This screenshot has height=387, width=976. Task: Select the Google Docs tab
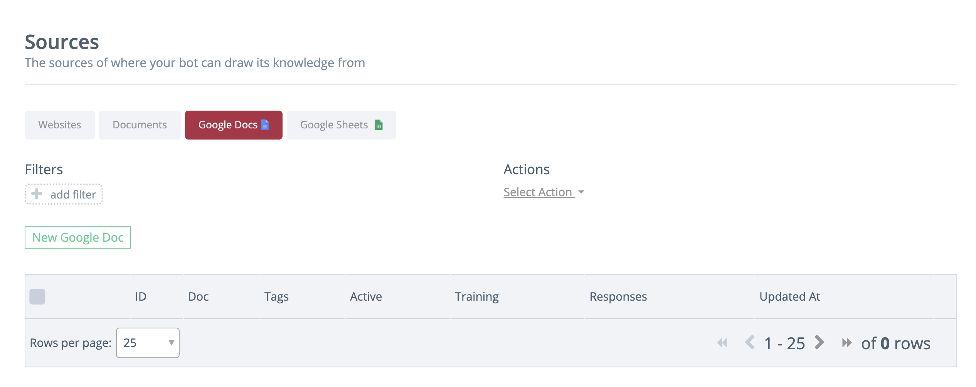click(x=233, y=125)
